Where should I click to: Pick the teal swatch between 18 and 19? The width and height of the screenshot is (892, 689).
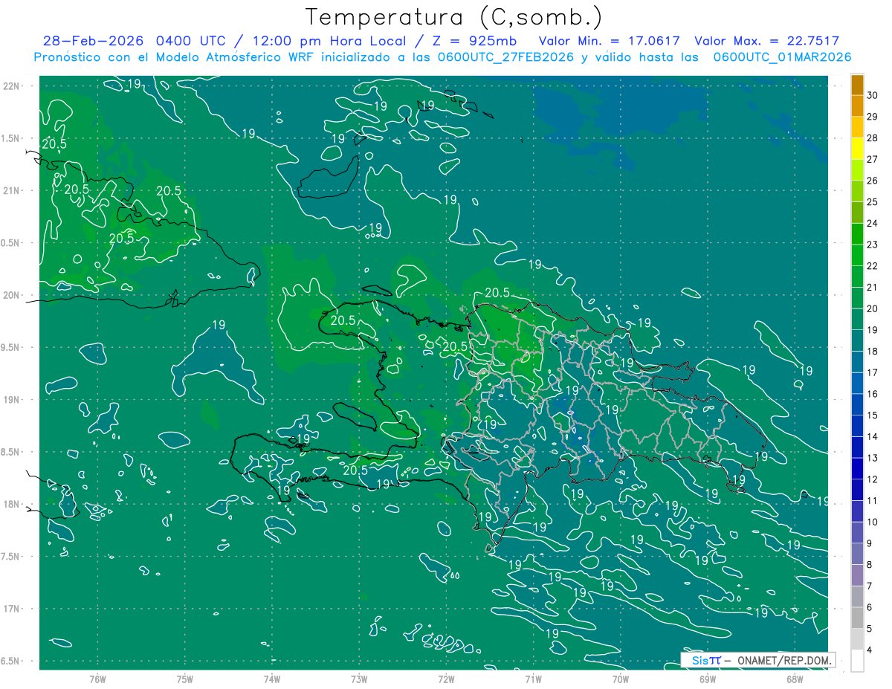pos(857,341)
